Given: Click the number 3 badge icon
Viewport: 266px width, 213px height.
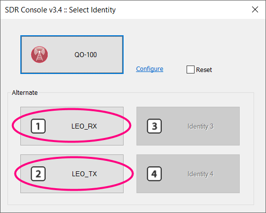Looking at the screenshot, I should tap(154, 126).
